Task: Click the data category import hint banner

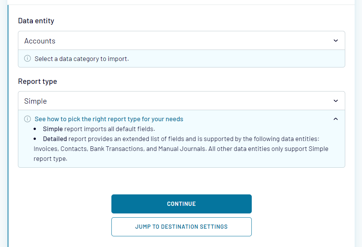Action: point(181,59)
